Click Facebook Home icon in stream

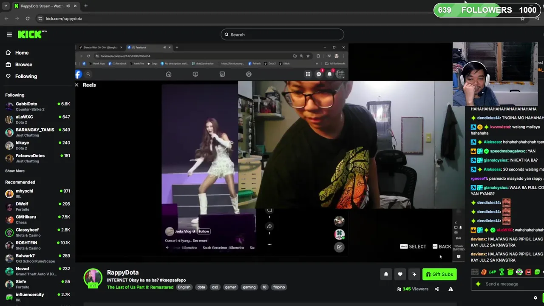pyautogui.click(x=169, y=74)
